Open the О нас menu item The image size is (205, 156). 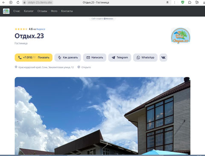[x=17, y=11]
